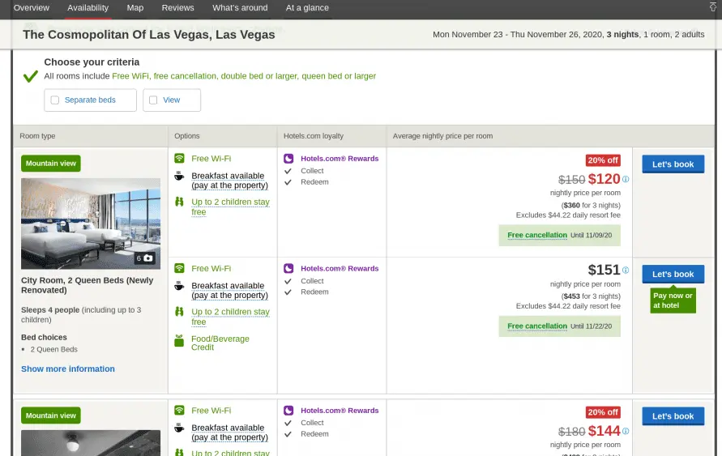Go to the Reviews tab
Screen dimensions: 722x456
[x=177, y=8]
